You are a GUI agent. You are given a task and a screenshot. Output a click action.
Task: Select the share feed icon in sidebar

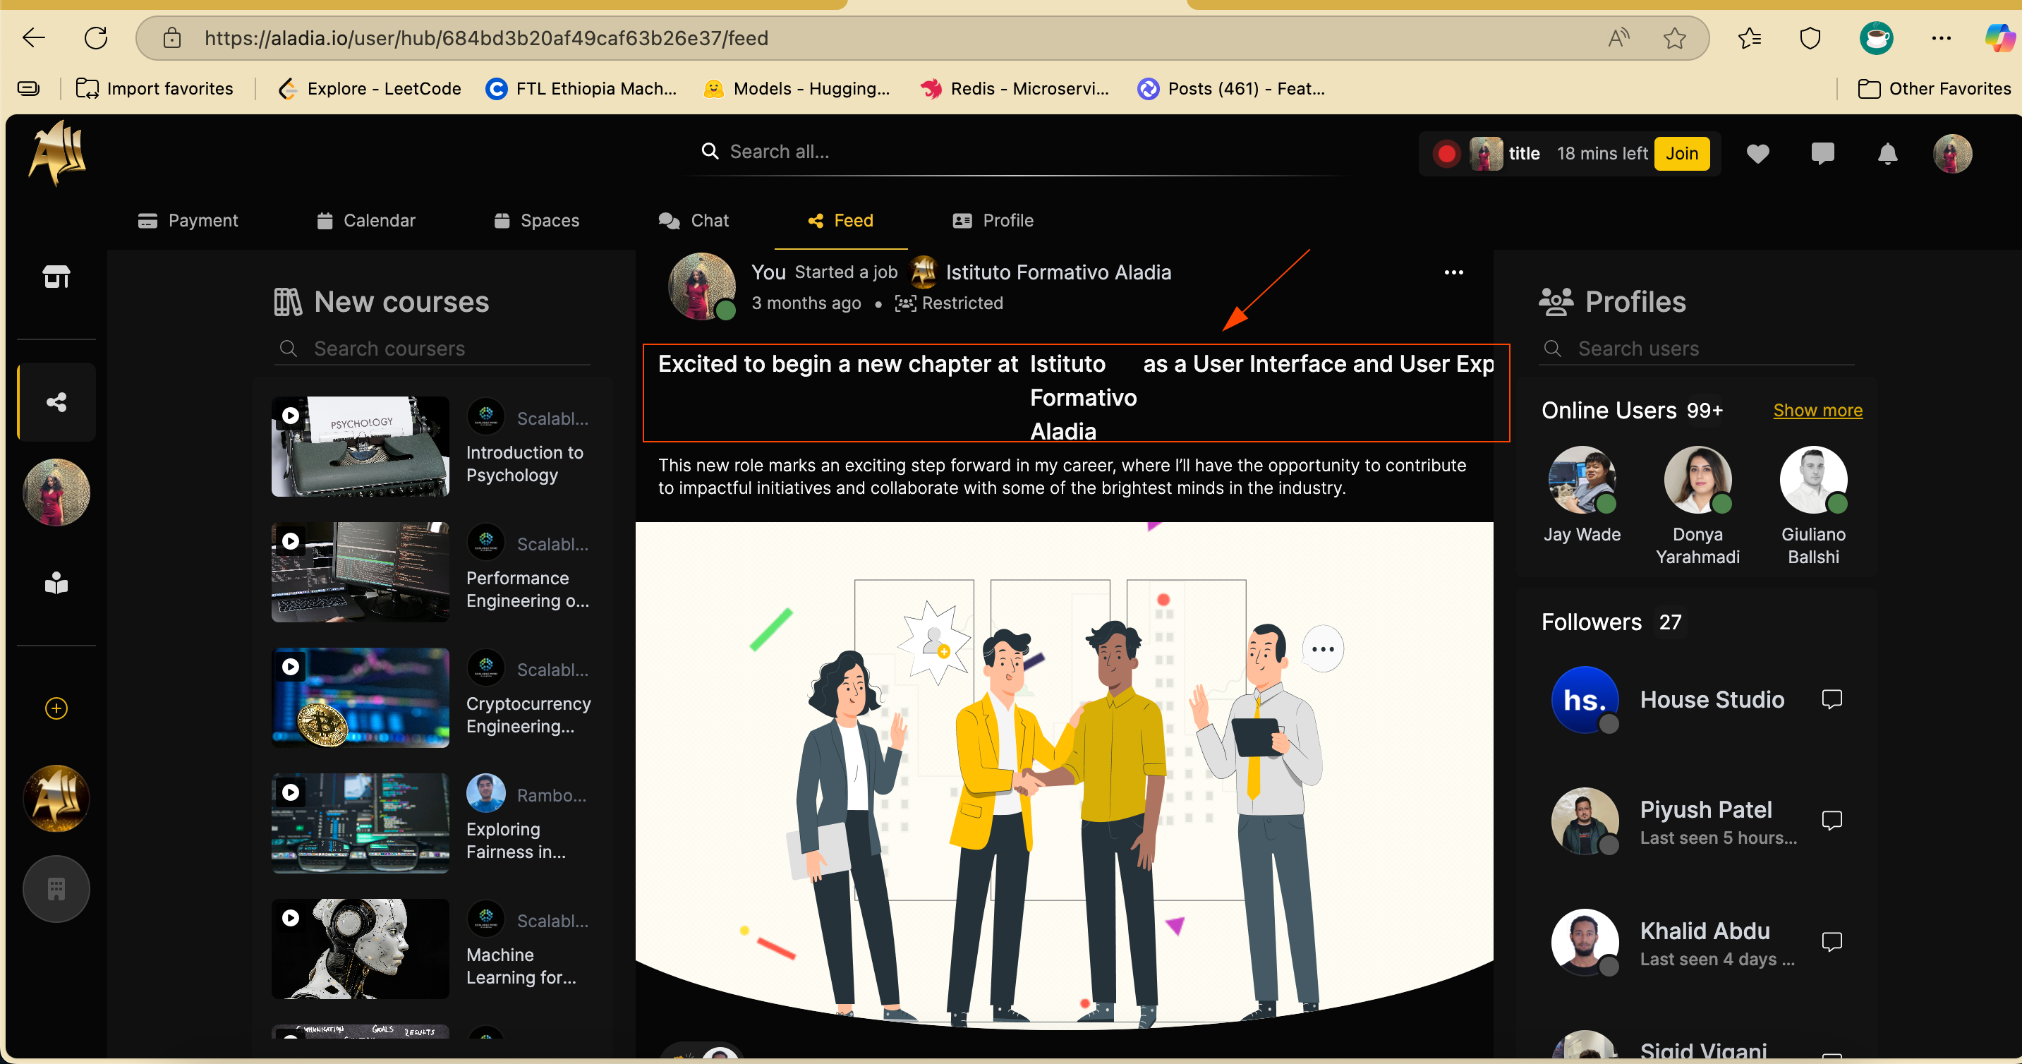56,402
